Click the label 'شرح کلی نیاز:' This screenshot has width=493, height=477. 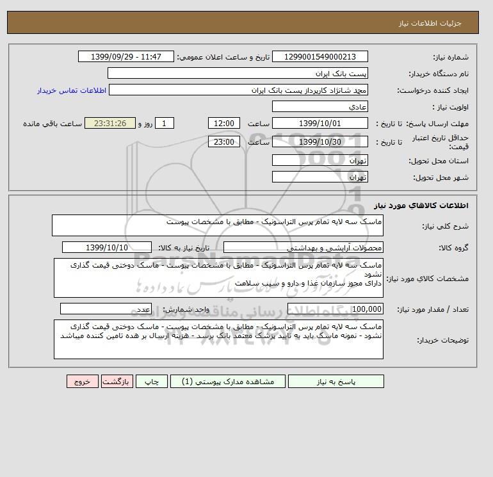[445, 226]
